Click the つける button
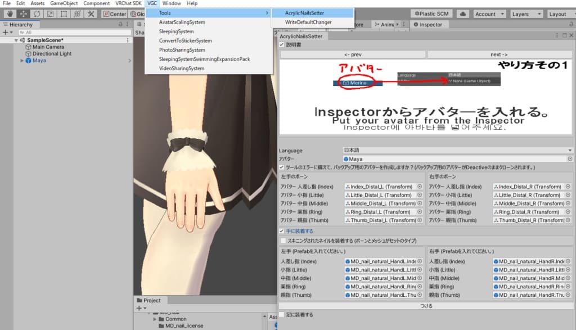The height and width of the screenshot is (330, 576). tap(426, 306)
